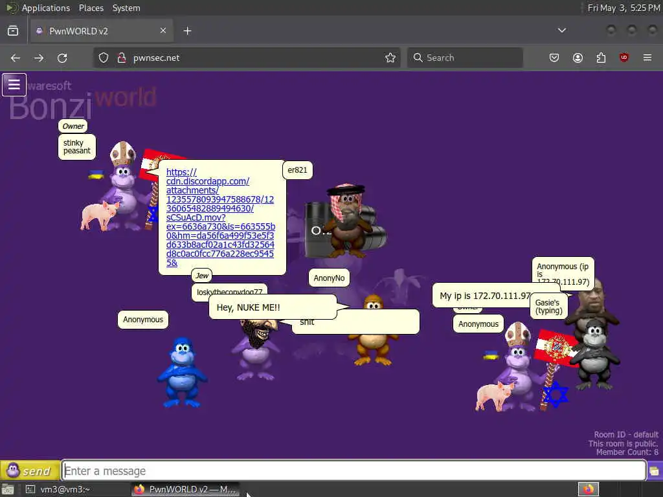Click the Owner tag above stinky peasant

pos(73,126)
